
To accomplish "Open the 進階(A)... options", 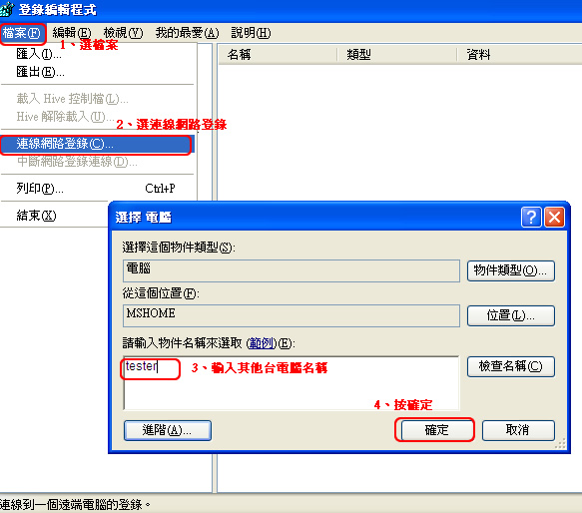I will coord(168,430).
